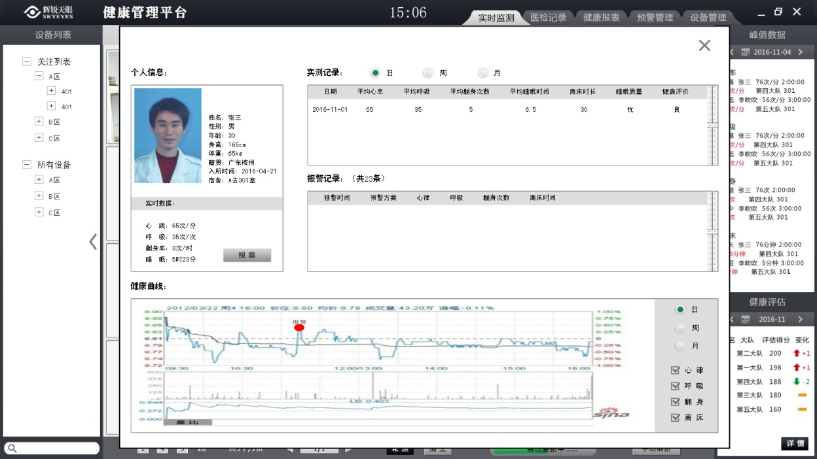Expand B区 under 关注列表
817x459 pixels.
pos(39,122)
